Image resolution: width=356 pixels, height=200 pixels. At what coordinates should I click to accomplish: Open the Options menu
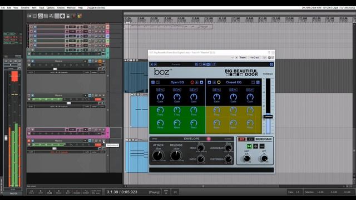(51, 8)
